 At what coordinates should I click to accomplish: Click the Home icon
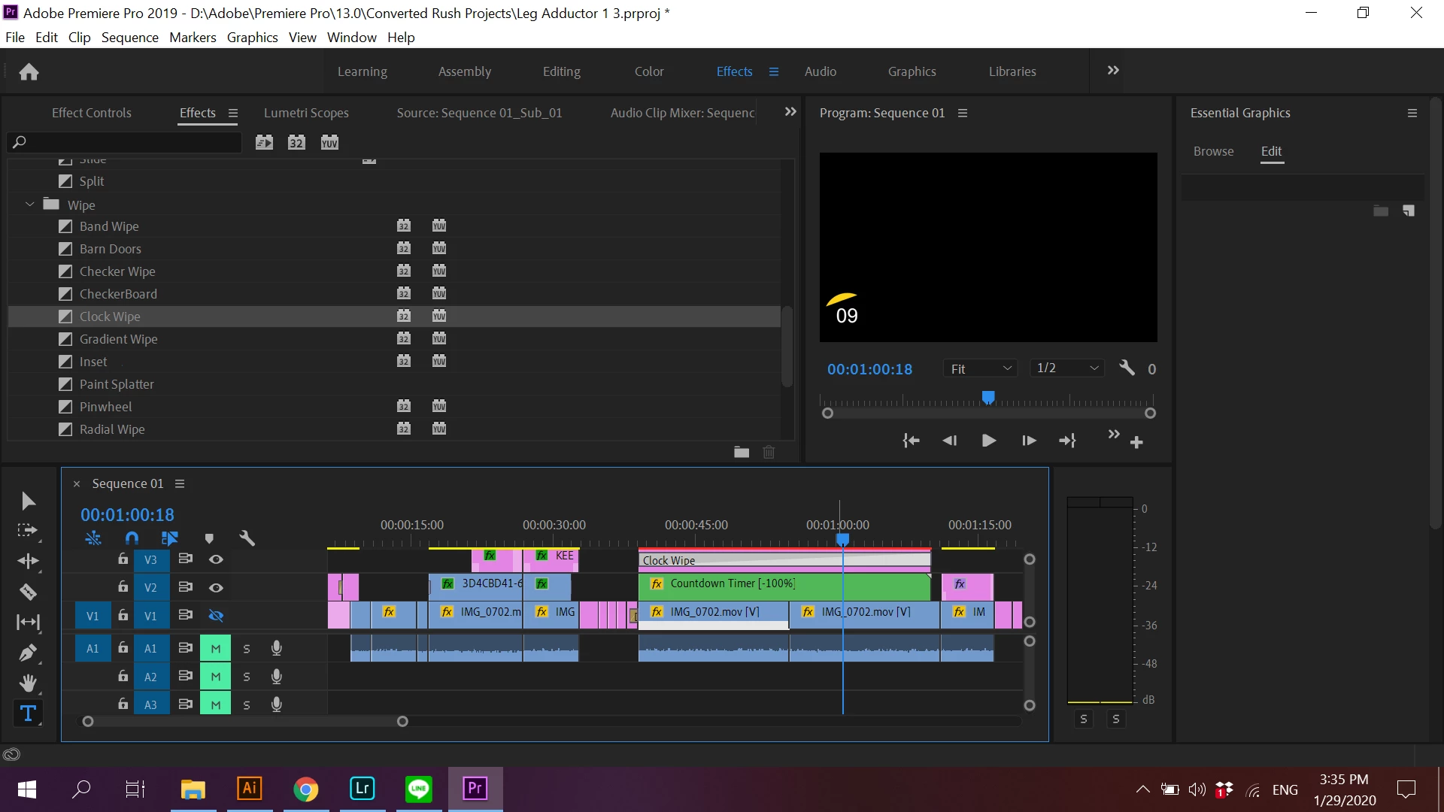click(x=29, y=71)
